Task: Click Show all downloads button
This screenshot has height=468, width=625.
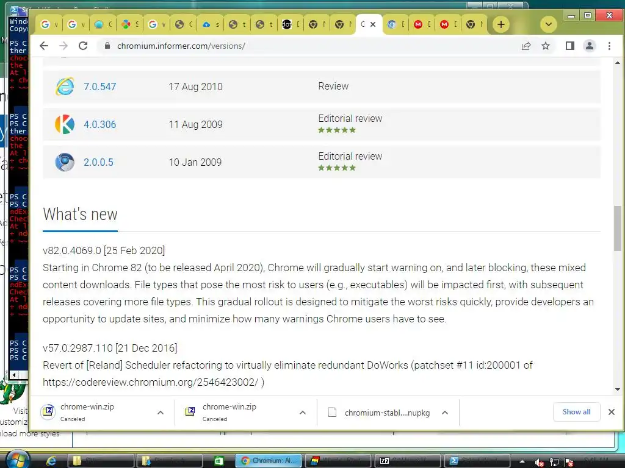Action: pyautogui.click(x=576, y=412)
